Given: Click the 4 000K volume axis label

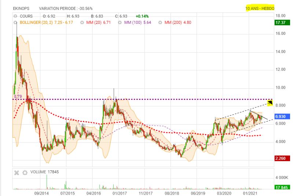Looking at the screenshot, I should click(x=282, y=178).
